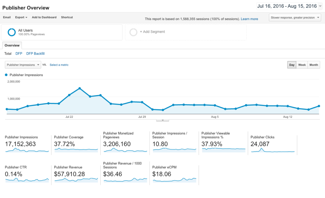Click the All Users segment donut icon

pyautogui.click(x=12, y=32)
